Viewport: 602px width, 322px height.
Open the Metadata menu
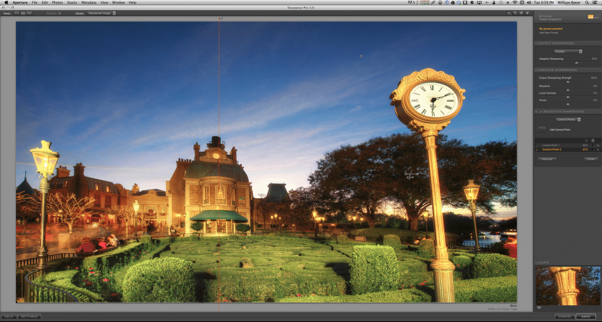[89, 3]
